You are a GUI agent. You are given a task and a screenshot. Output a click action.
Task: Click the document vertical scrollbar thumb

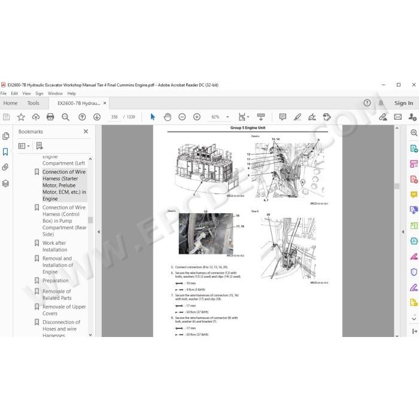(x=397, y=186)
